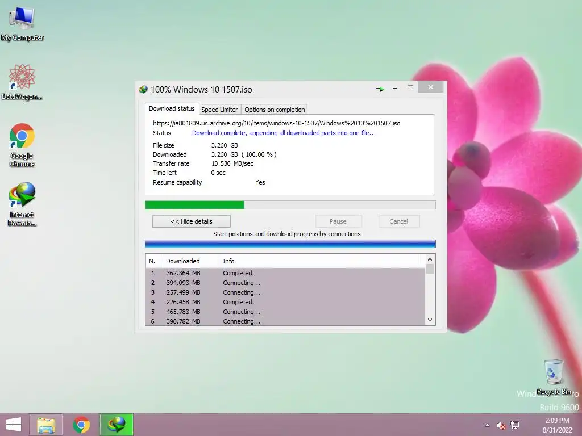Viewport: 582px width, 436px height.
Task: Open File Explorer from the taskbar
Action: (x=46, y=425)
